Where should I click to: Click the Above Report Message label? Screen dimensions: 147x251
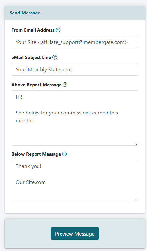point(37,85)
